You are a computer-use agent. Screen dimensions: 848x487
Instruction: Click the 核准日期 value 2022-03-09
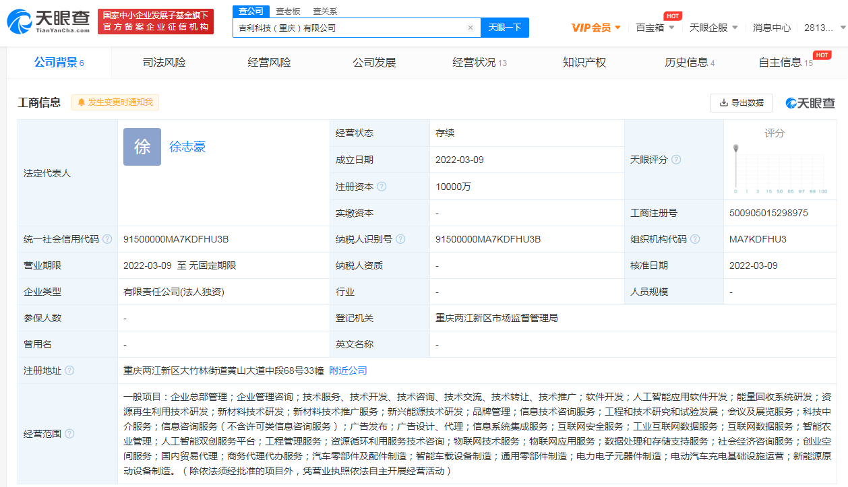pos(754,265)
